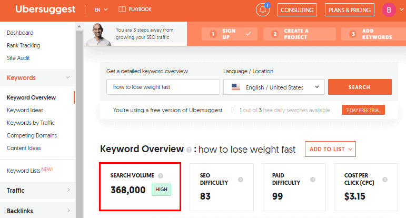Click step 2 Create A Project
This screenshot has height=218, width=406.
pyautogui.click(x=299, y=34)
